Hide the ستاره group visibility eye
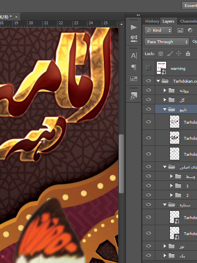This screenshot has height=263, width=197. pos(149,204)
